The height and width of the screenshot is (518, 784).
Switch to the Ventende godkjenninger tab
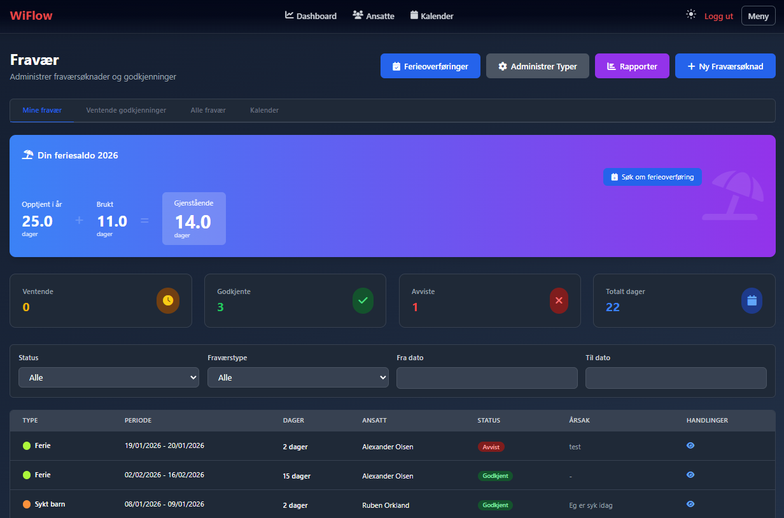click(126, 110)
